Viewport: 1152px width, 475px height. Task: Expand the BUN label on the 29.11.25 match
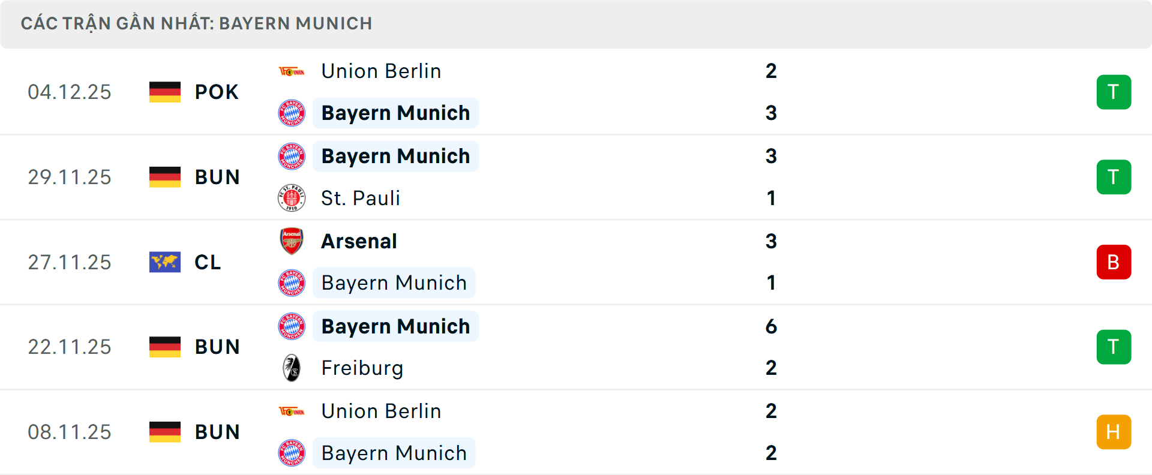coord(217,177)
